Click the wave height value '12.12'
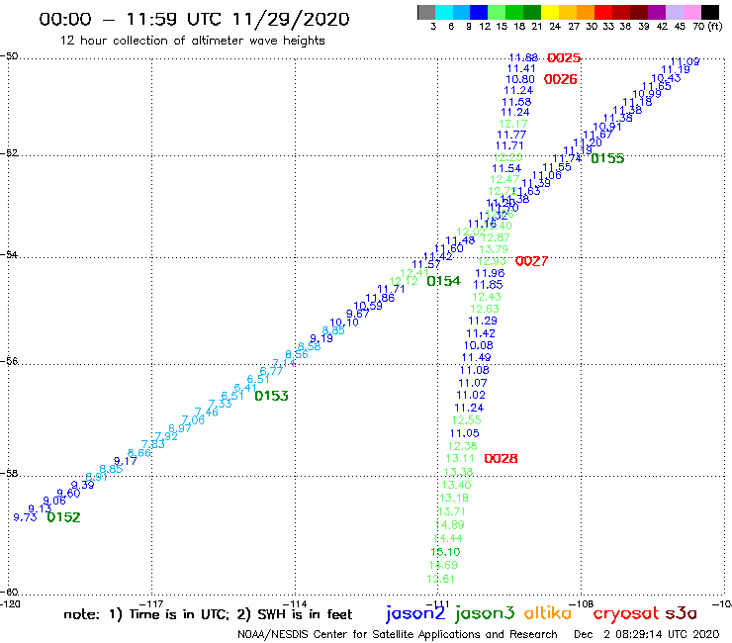 (x=404, y=281)
